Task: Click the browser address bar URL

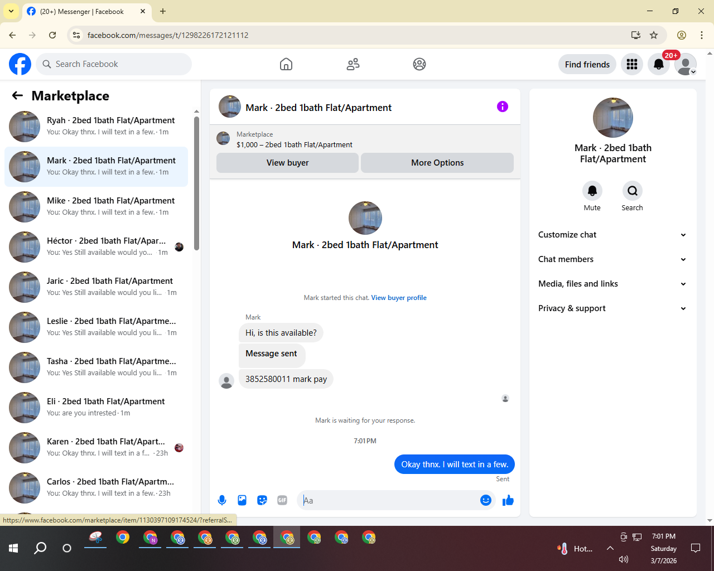Action: pyautogui.click(x=168, y=35)
